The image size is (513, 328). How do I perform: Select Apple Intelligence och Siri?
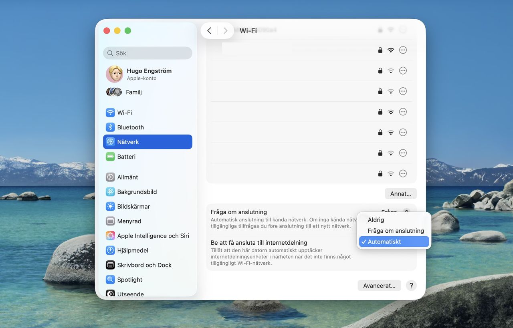click(153, 235)
